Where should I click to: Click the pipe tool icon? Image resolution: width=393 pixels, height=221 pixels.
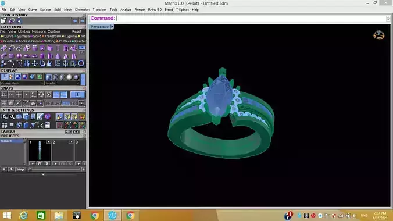(x=3, y=56)
